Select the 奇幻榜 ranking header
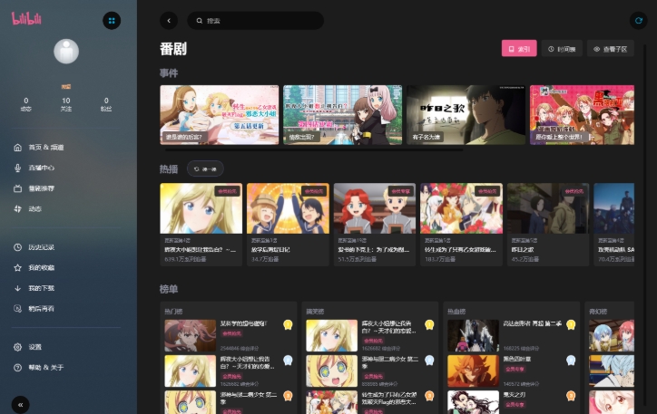Screen dimensions: 657x414 click(x=598, y=311)
